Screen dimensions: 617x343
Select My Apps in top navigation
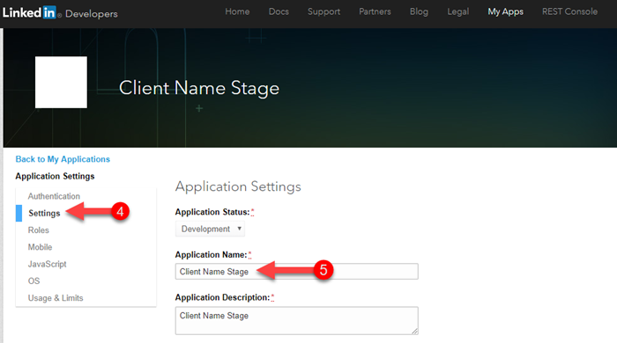click(506, 11)
